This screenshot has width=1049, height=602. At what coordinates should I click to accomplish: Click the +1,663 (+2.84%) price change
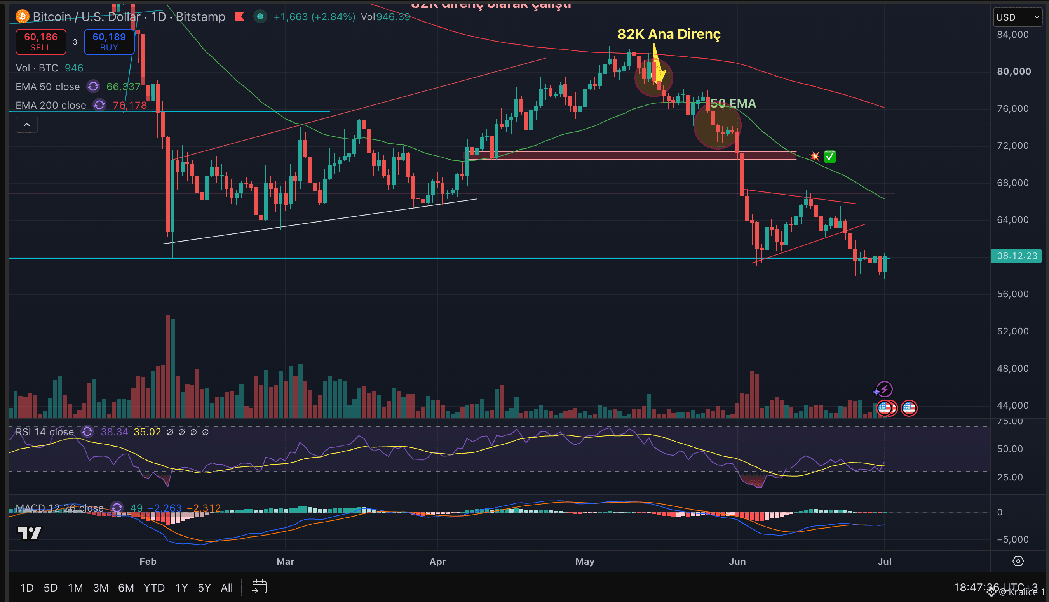pos(314,17)
